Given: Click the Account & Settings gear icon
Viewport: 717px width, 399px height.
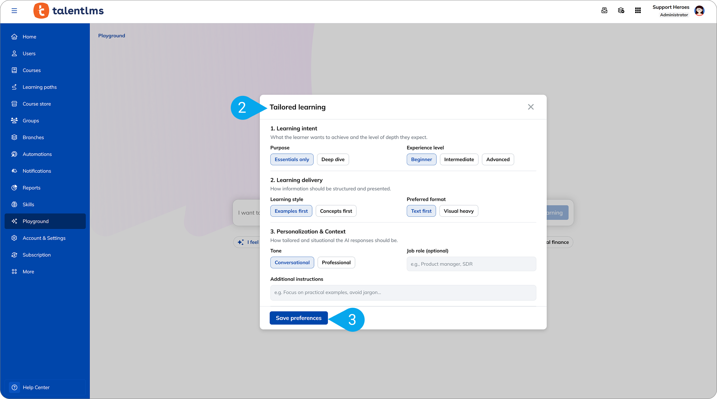Looking at the screenshot, I should point(14,238).
